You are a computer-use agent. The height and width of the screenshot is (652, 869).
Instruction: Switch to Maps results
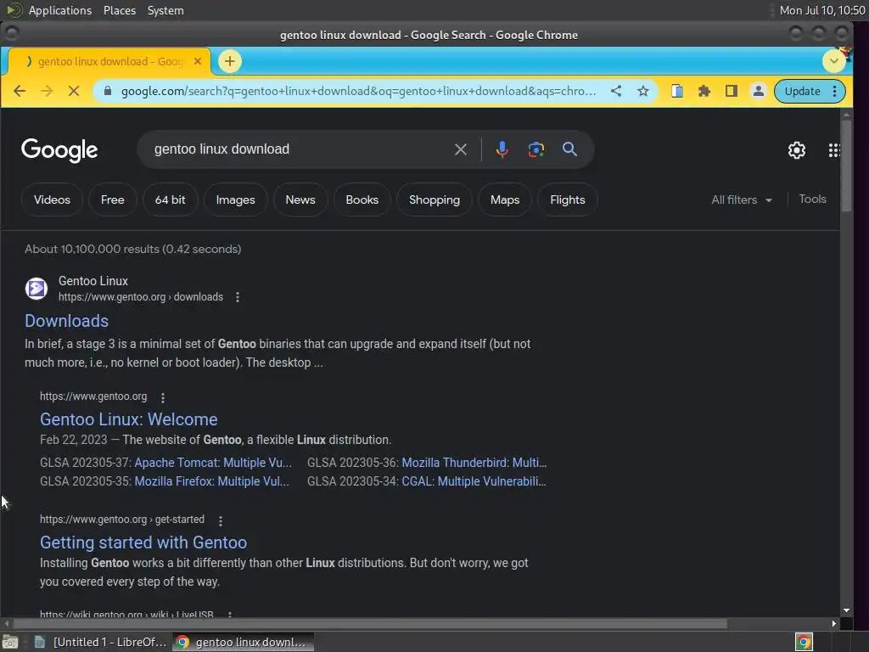(x=505, y=200)
